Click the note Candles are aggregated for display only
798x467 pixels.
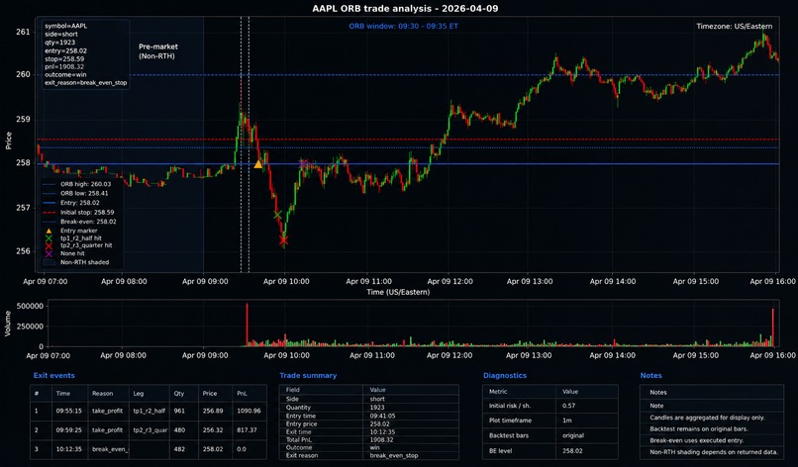pyautogui.click(x=708, y=418)
